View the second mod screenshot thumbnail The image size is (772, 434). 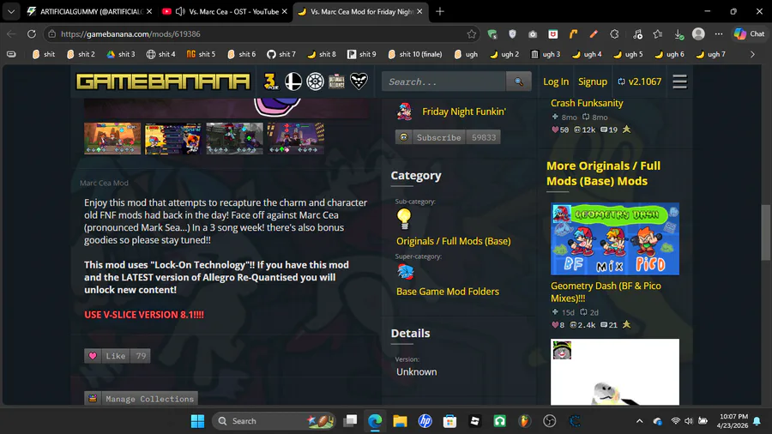click(172, 138)
